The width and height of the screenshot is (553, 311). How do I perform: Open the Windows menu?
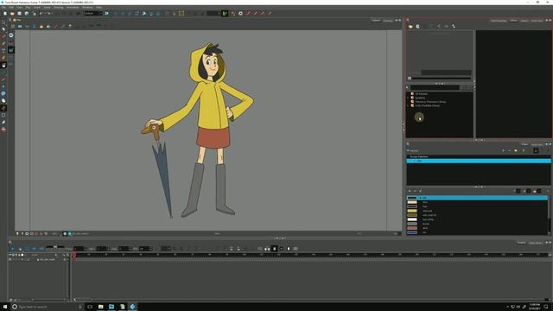click(x=87, y=8)
